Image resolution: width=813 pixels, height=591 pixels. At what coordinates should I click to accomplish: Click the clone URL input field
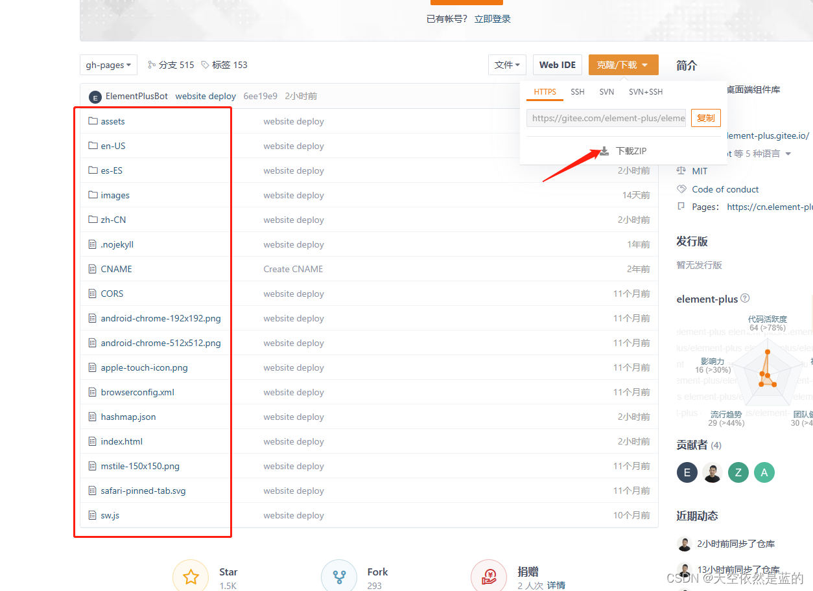click(x=606, y=118)
